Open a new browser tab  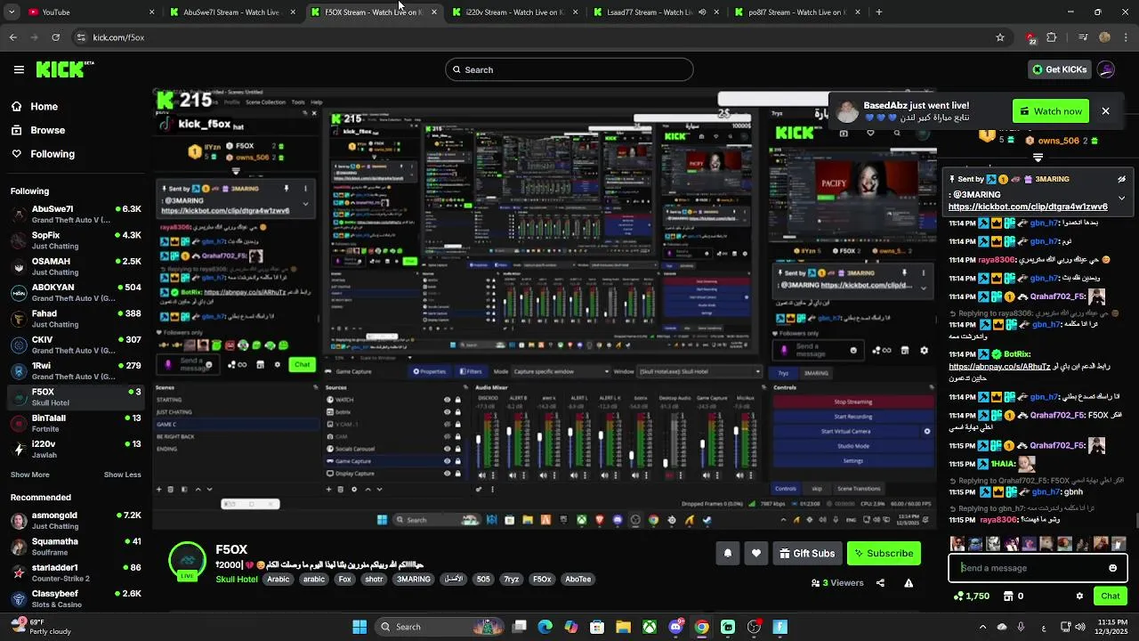pos(879,12)
